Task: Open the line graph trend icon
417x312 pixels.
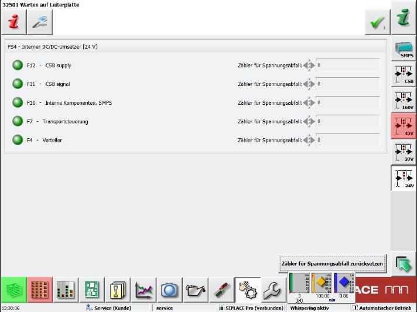Action: pos(144,290)
